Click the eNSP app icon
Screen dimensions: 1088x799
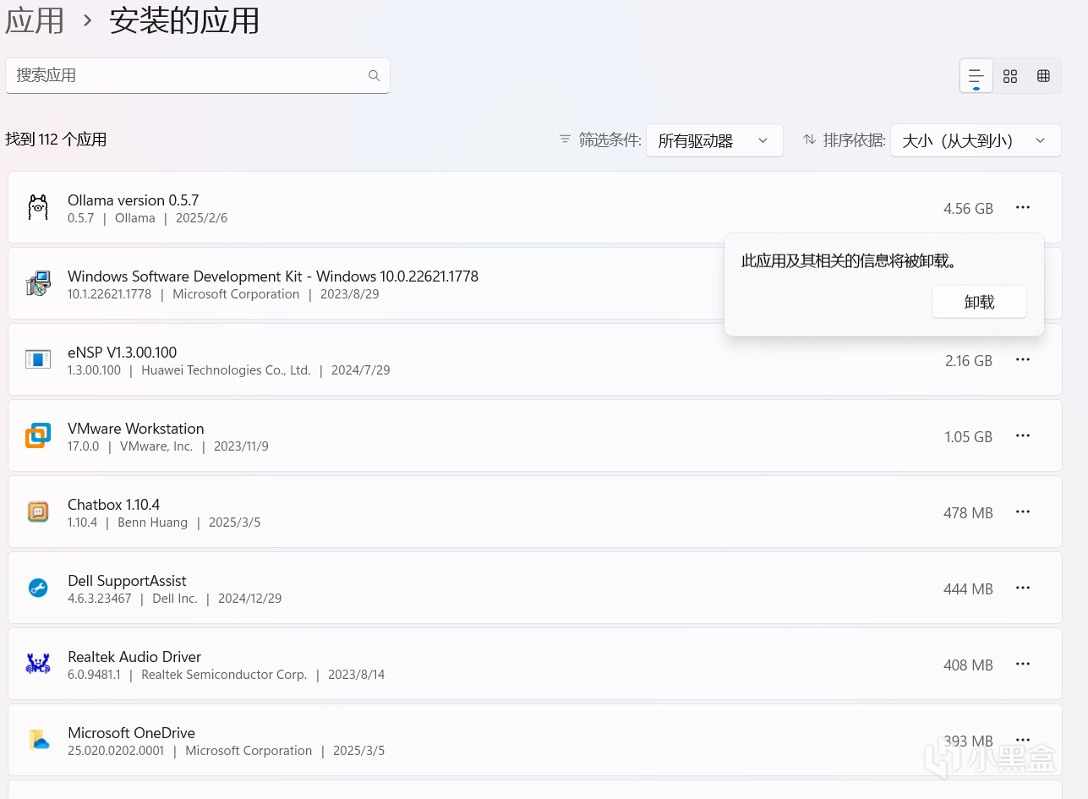click(38, 359)
